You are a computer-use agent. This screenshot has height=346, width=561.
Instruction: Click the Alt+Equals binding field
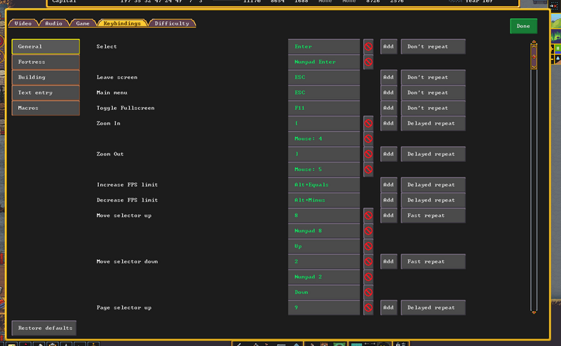pyautogui.click(x=324, y=185)
